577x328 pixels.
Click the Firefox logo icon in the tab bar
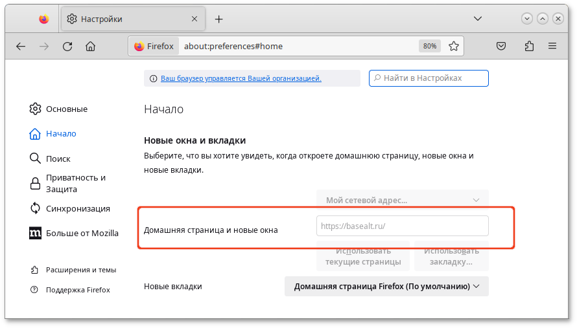click(x=44, y=19)
